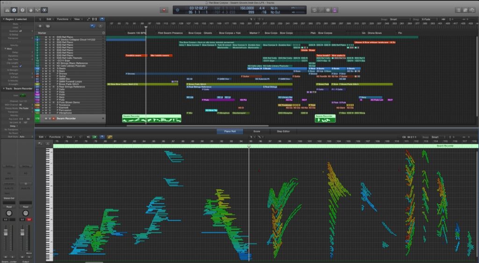This screenshot has height=263, width=479.
Task: Expand the F Drones track stack
Action: [x=43, y=74]
